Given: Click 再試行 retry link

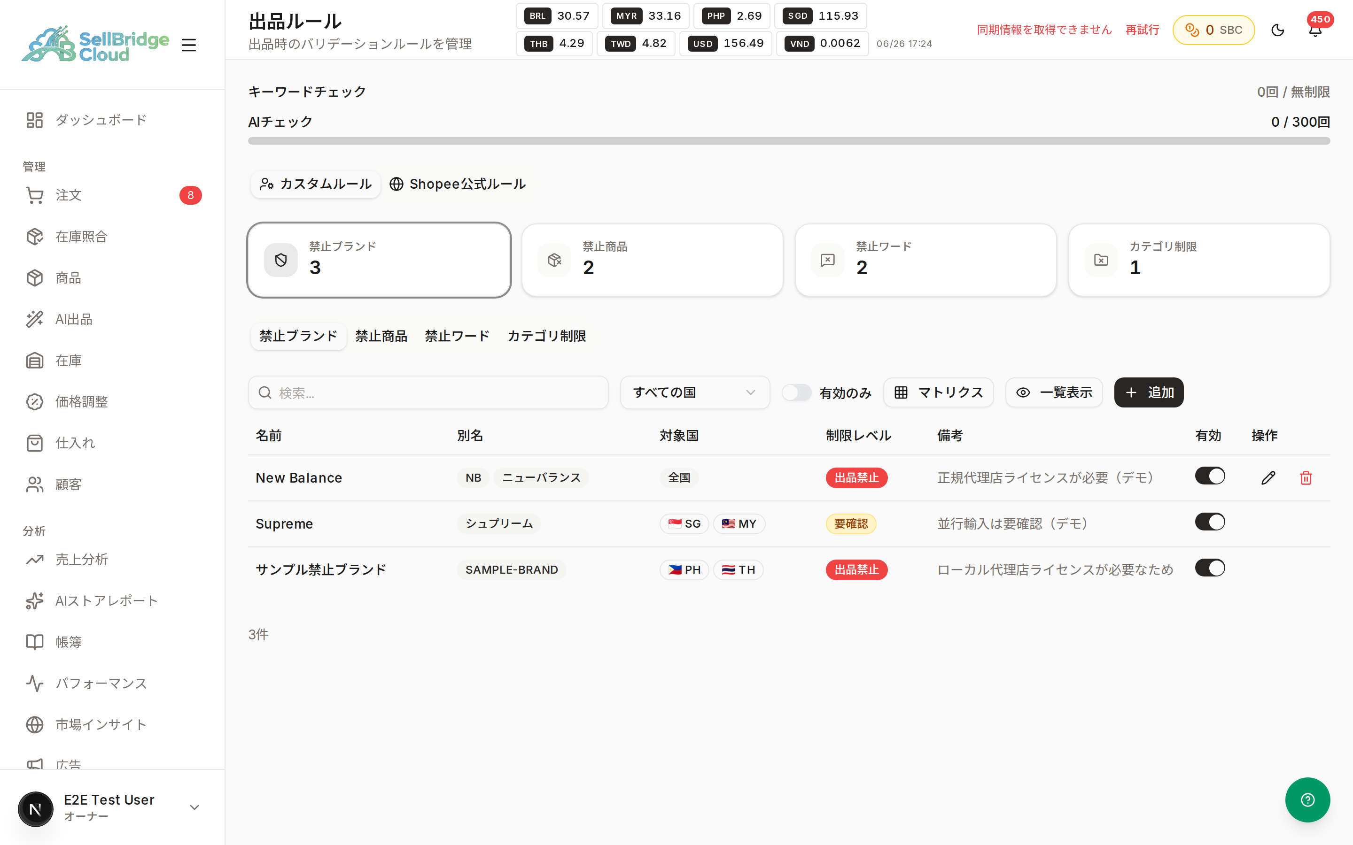Looking at the screenshot, I should pos(1142,30).
